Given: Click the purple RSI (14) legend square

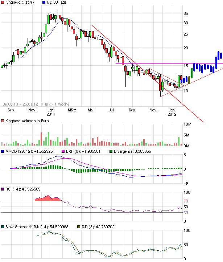Looking at the screenshot, I should coord(3,189).
